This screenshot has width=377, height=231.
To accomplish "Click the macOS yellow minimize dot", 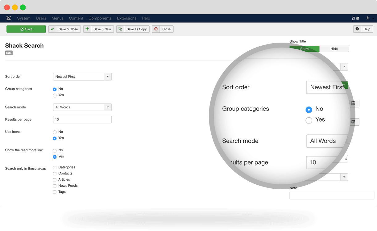I will (15, 7).
